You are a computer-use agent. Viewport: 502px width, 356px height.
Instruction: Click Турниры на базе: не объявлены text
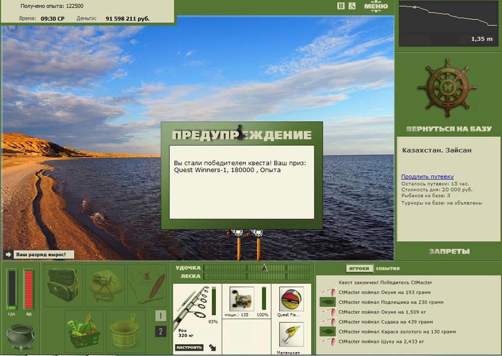point(442,203)
